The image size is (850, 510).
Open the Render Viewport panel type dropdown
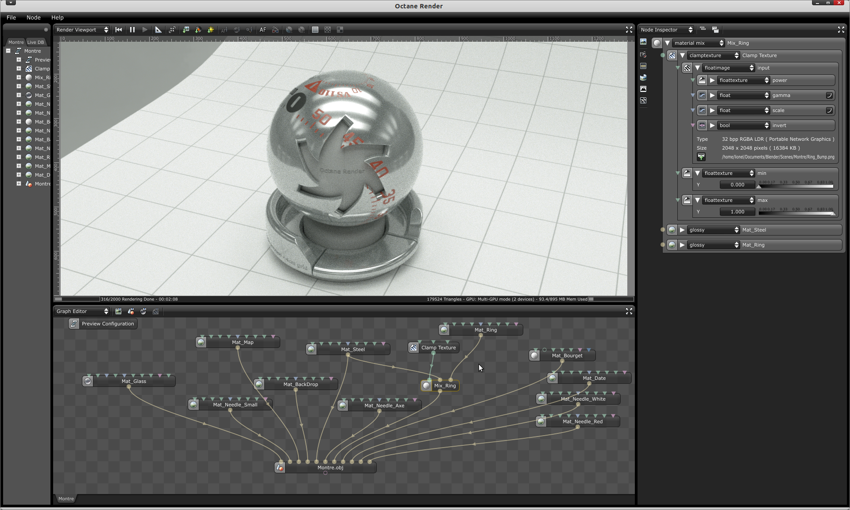coord(82,30)
